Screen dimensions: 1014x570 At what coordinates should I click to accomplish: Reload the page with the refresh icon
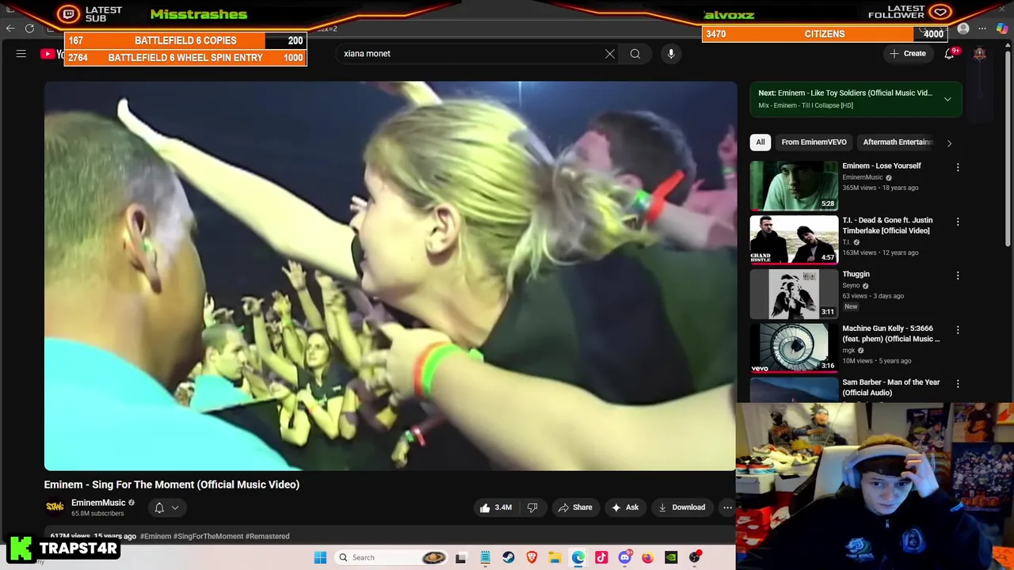tap(29, 28)
